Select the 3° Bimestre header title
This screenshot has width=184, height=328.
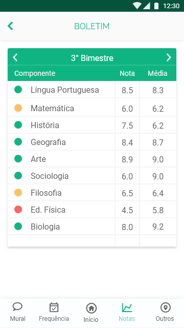(92, 58)
